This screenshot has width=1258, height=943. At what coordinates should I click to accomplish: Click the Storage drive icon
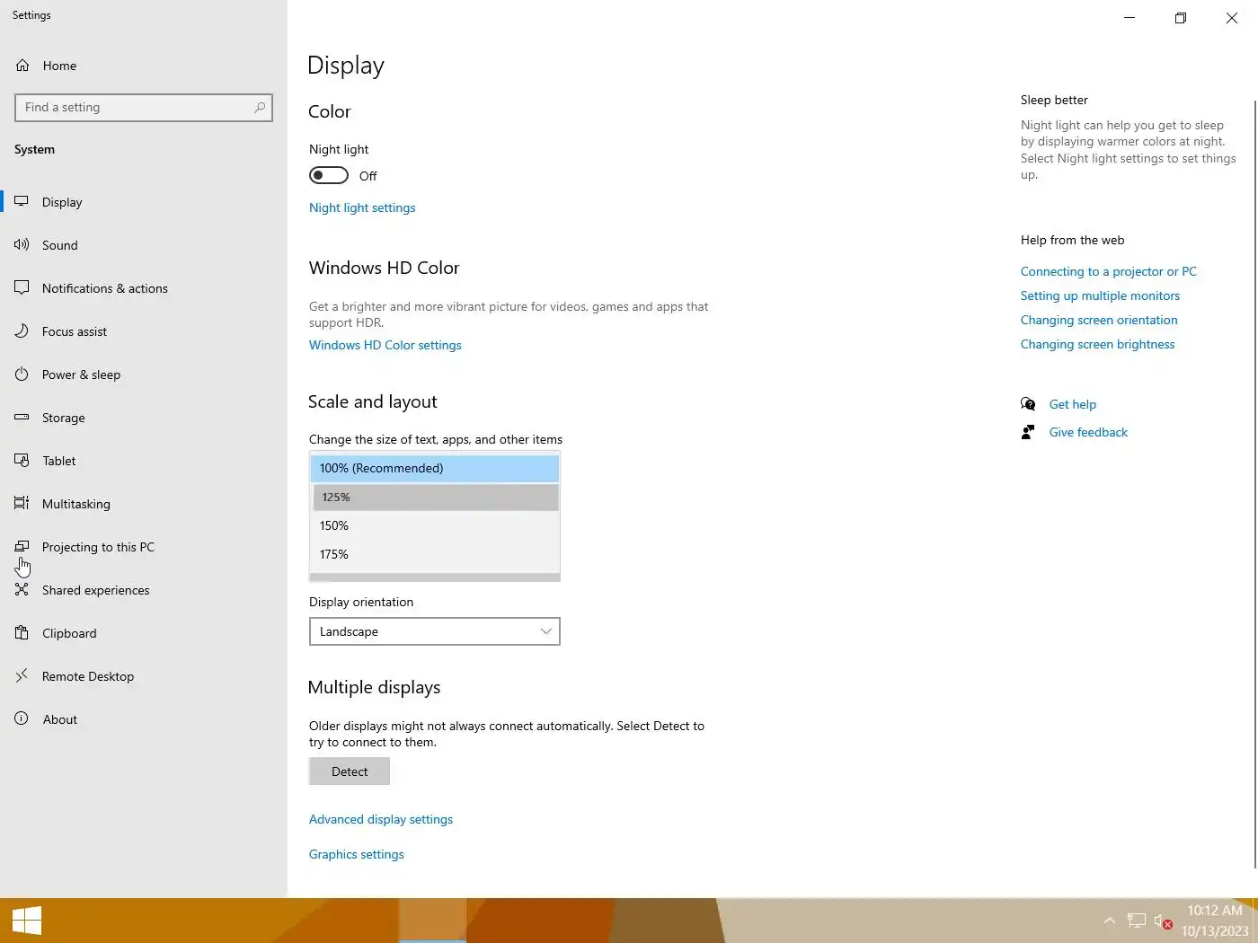(x=22, y=417)
